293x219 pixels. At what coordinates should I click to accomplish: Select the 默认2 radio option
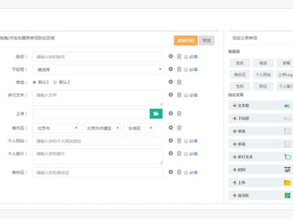[55, 82]
